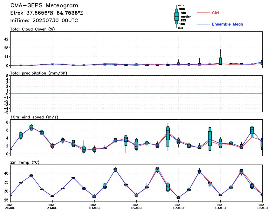Click the wind speed box at 12Z 30JUL peak
The width and height of the screenshot is (271, 213).
pos(31,128)
